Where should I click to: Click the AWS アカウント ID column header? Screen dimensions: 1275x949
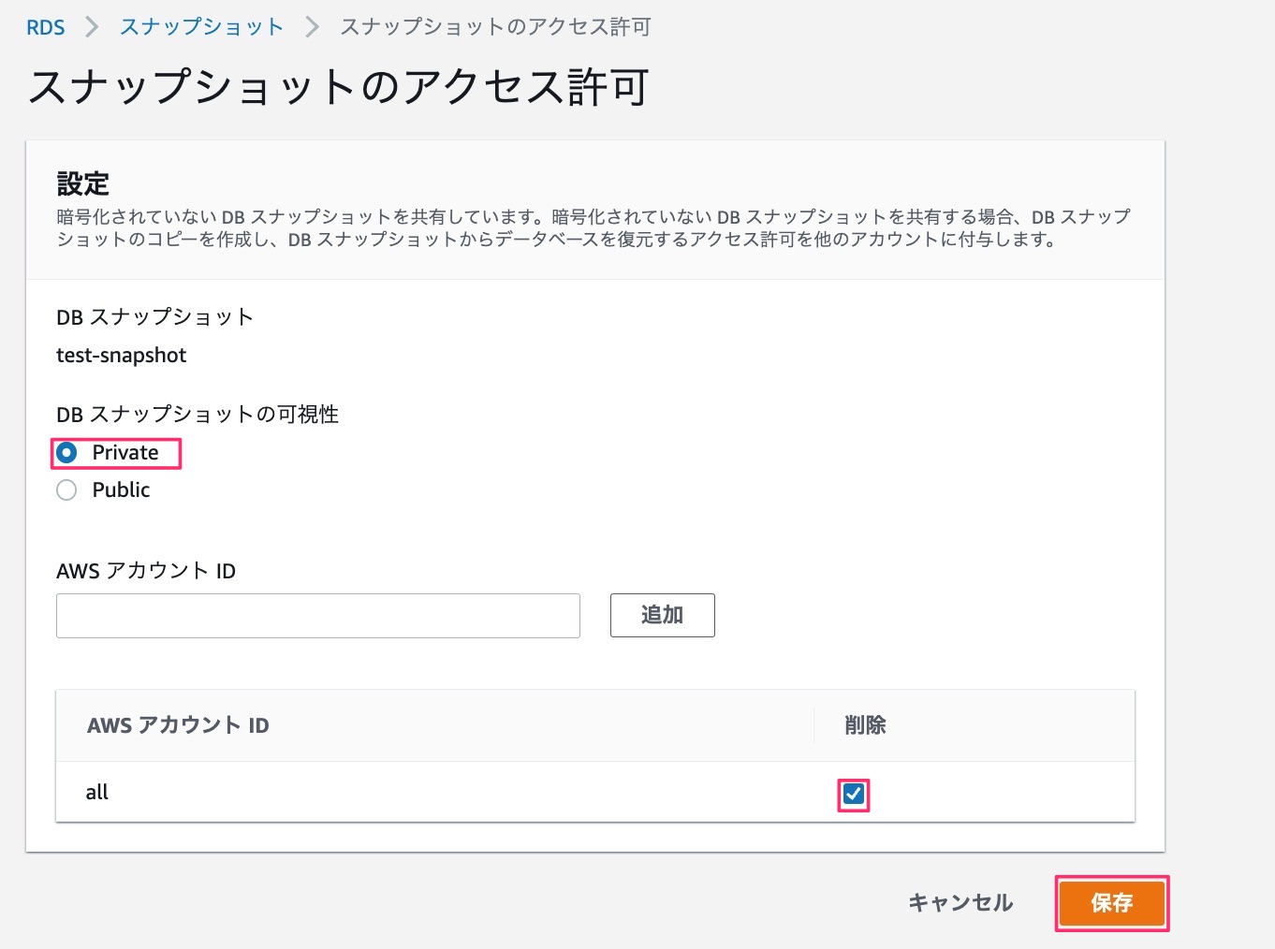tap(178, 725)
